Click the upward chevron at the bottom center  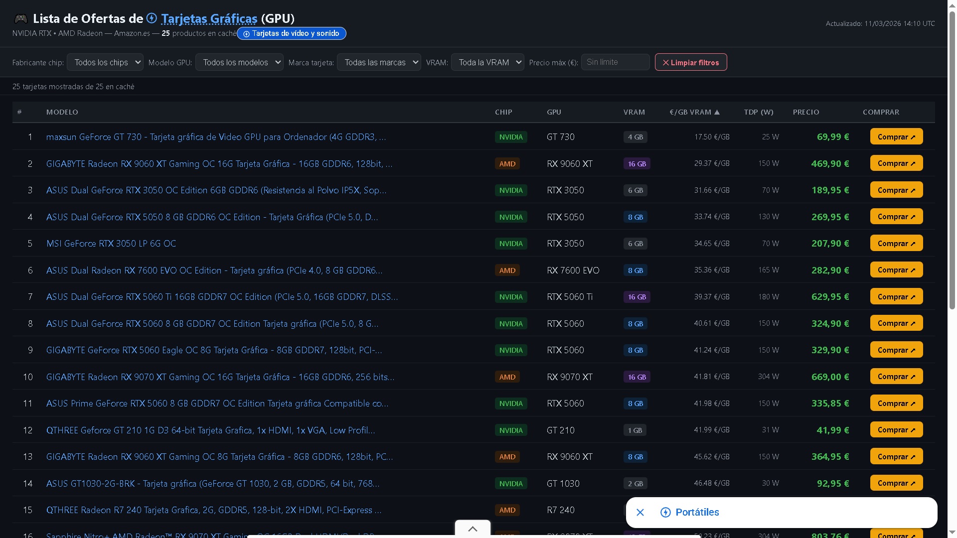click(x=473, y=529)
